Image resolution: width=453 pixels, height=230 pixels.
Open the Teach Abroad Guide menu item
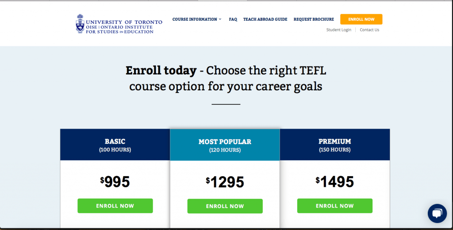pos(265,19)
